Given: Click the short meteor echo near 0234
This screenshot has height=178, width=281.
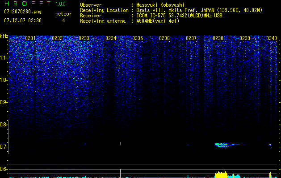Looking at the screenshot, I should (120, 143).
